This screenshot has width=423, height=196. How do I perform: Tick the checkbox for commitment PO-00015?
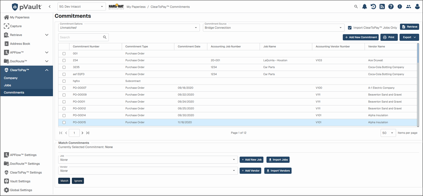click(64, 122)
